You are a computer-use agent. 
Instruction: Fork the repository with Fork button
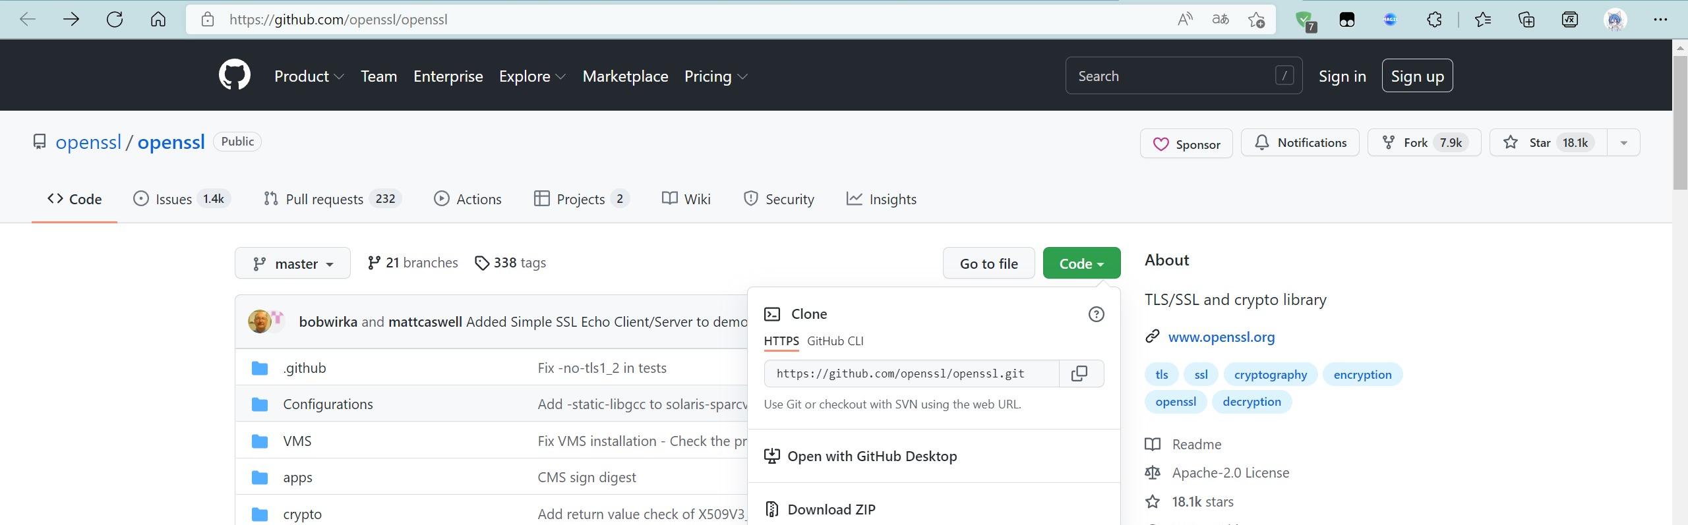point(1424,143)
